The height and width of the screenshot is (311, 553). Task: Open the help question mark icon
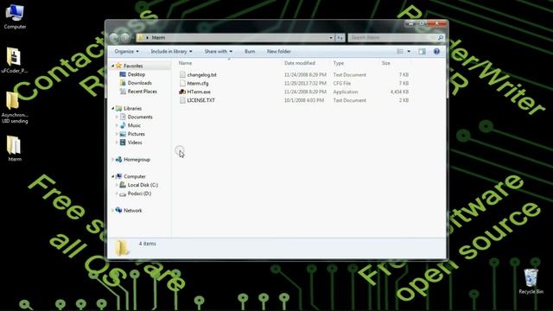coord(436,52)
